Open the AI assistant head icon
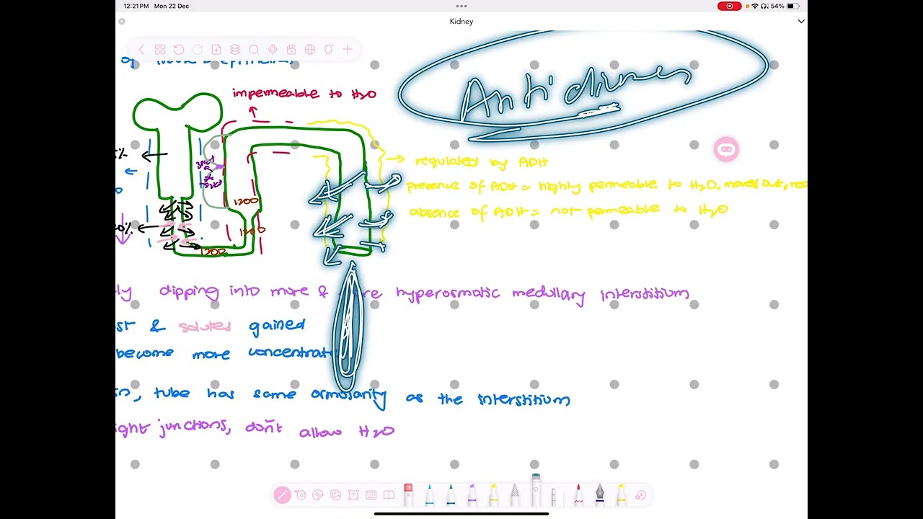The width and height of the screenshot is (923, 519). [329, 50]
